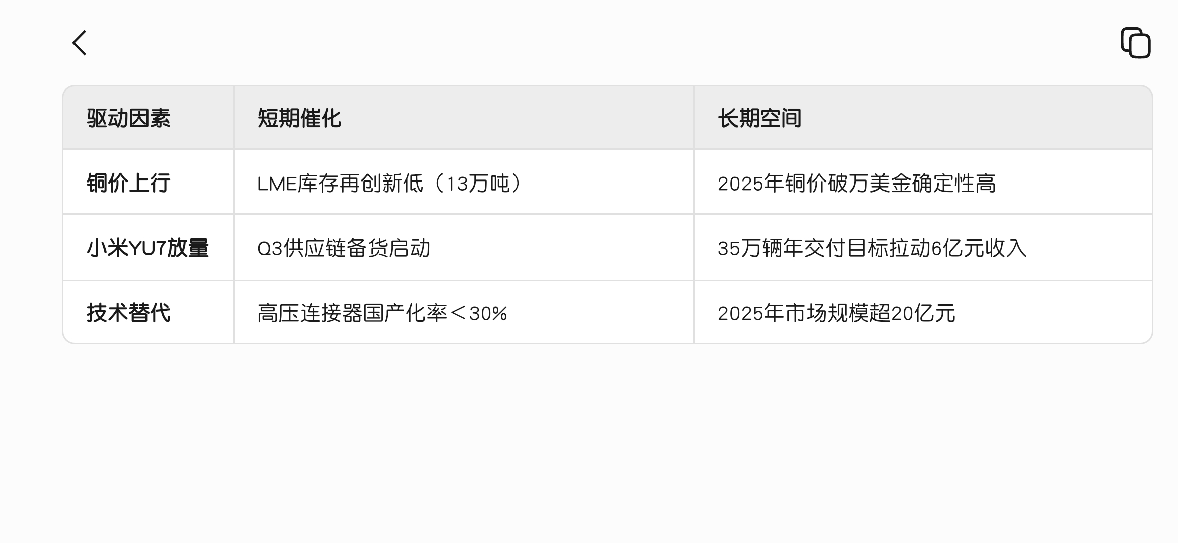This screenshot has height=543, width=1178.
Task: Click the 铜价上行 row label
Action: tap(128, 183)
